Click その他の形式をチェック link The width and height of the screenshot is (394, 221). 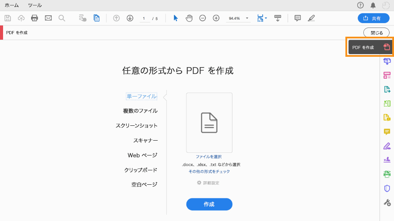pyautogui.click(x=209, y=171)
